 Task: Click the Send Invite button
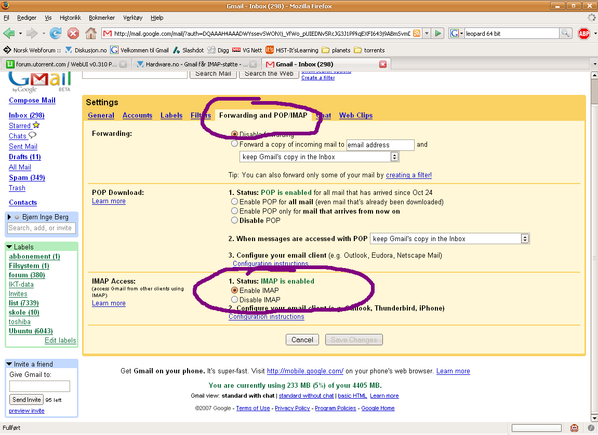pos(26,400)
